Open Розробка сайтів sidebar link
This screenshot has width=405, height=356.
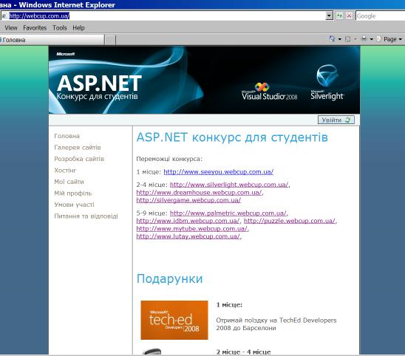[x=79, y=159]
